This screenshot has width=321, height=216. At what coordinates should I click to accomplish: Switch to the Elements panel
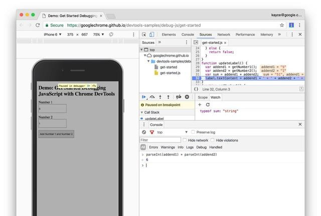coord(169,34)
